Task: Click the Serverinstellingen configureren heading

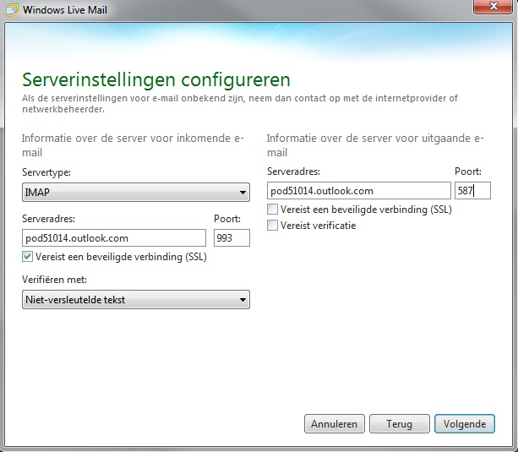Action: coord(156,80)
